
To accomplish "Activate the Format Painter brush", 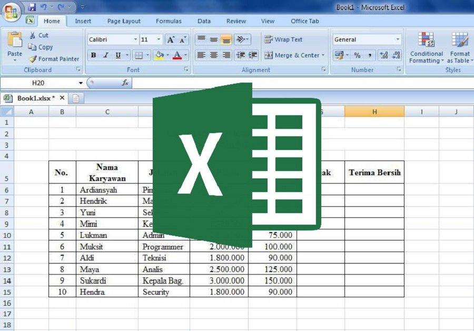I will click(54, 59).
